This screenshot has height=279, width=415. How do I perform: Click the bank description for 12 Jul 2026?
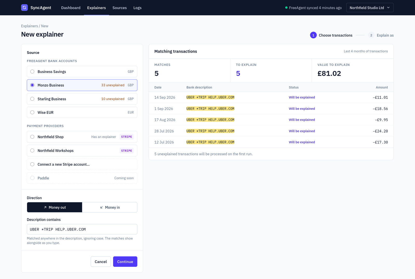point(210,142)
